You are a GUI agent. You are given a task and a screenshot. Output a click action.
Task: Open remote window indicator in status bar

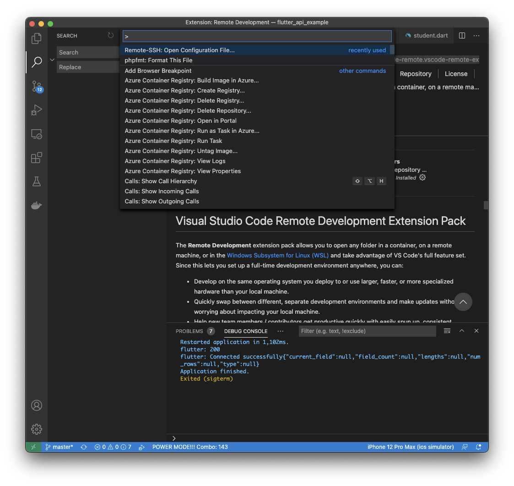pyautogui.click(x=33, y=447)
